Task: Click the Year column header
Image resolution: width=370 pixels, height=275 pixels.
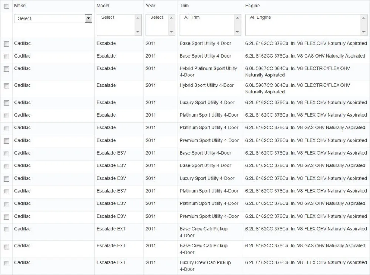Action: point(150,6)
